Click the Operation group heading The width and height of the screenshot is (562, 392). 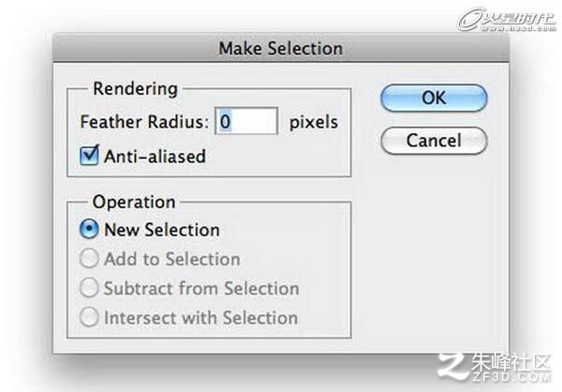[134, 203]
